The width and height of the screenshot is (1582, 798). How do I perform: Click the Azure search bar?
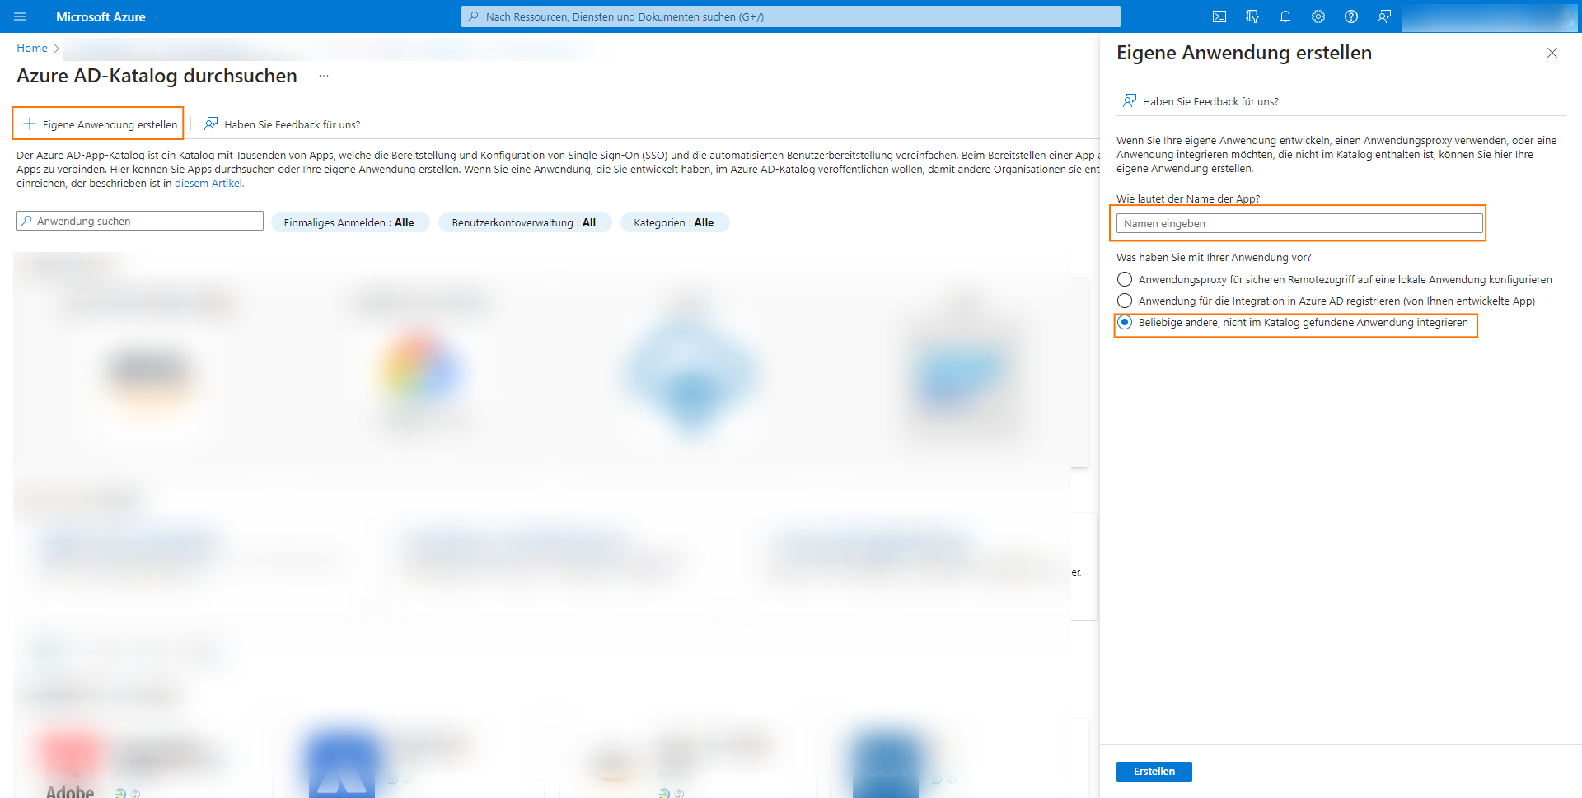click(789, 16)
